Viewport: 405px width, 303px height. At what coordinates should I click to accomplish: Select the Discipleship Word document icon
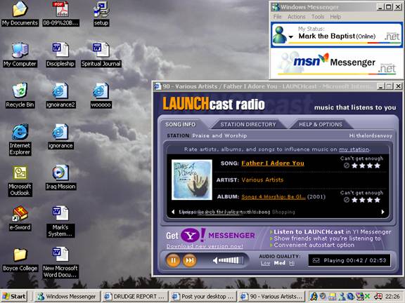60,55
